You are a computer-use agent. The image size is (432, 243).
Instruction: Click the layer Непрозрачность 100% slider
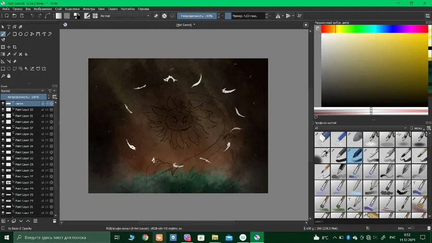pos(24,97)
